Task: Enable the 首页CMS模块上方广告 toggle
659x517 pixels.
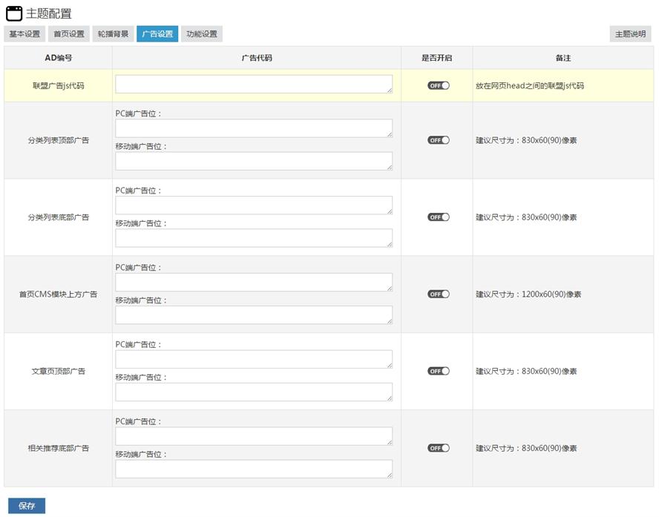Action: click(x=438, y=294)
